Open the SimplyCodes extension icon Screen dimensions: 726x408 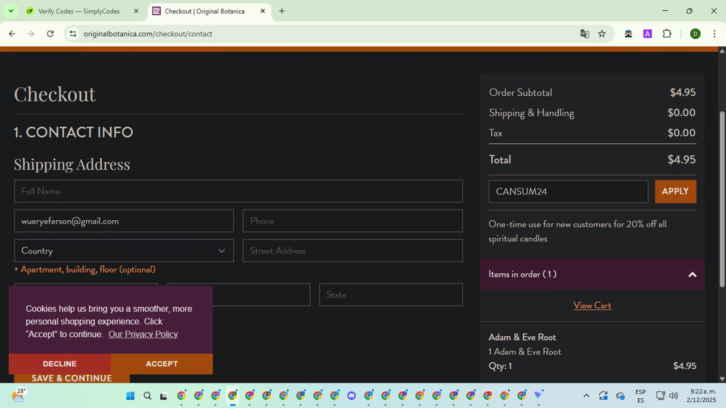pyautogui.click(x=628, y=34)
